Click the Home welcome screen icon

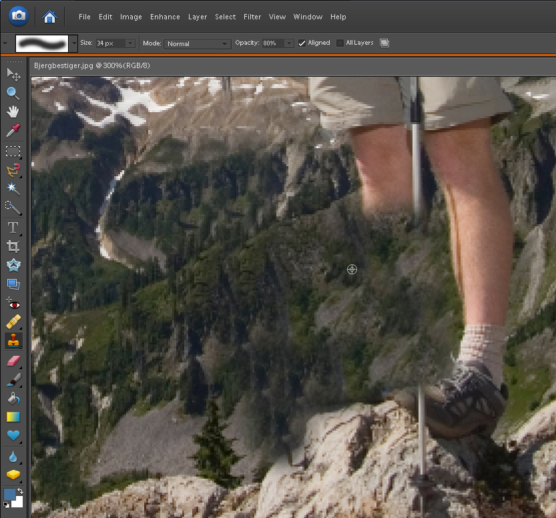(x=49, y=16)
